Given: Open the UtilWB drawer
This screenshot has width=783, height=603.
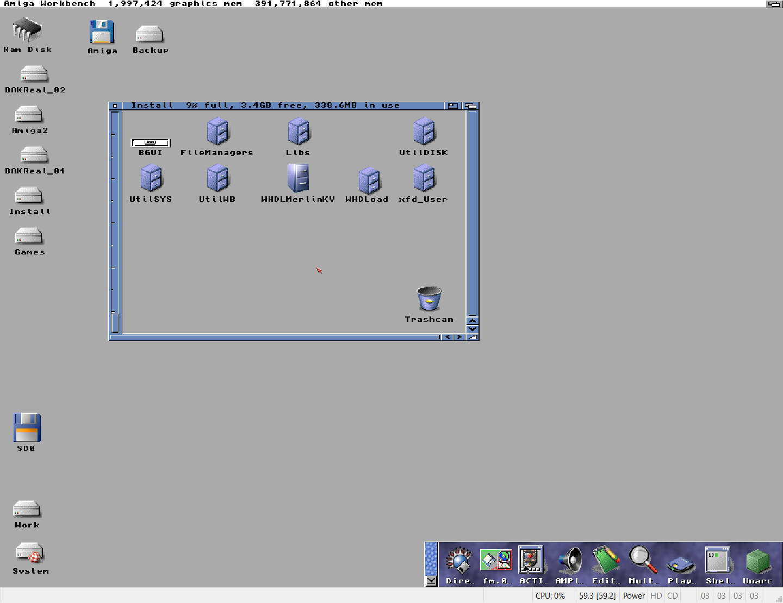Looking at the screenshot, I should tap(218, 178).
